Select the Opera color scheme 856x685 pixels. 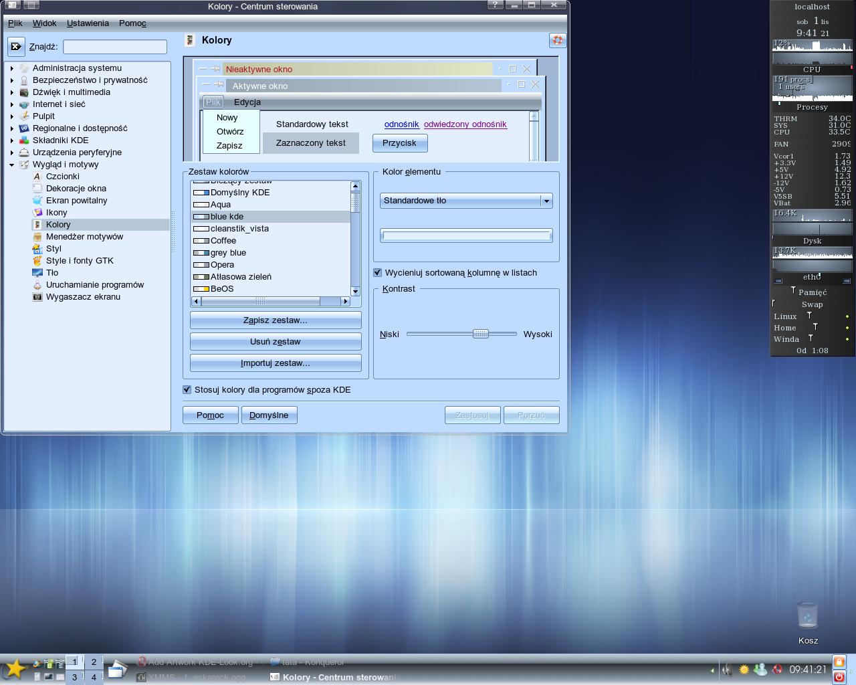coord(270,265)
